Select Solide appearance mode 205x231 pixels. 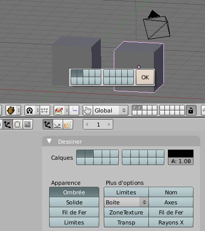tap(74, 202)
